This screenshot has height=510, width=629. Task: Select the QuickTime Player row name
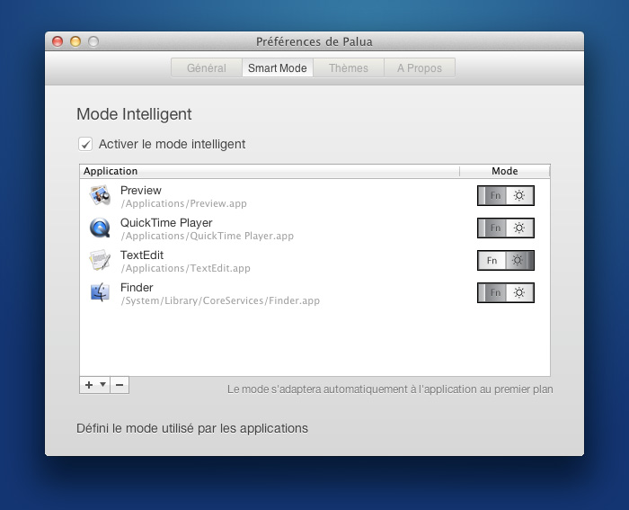[x=166, y=223]
